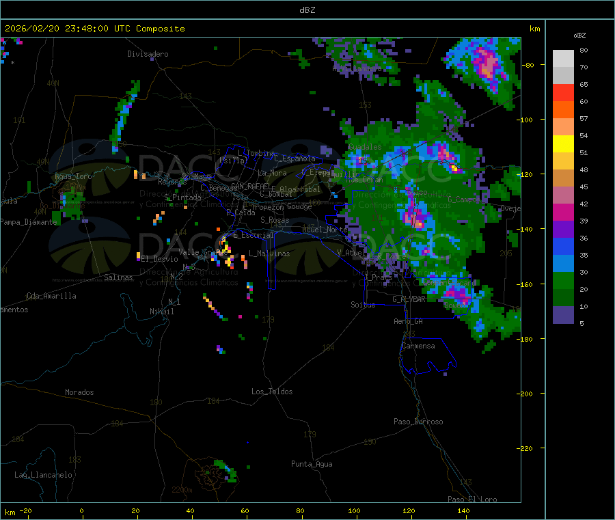
Task: Click the S_Rosas label
Action: click(275, 220)
